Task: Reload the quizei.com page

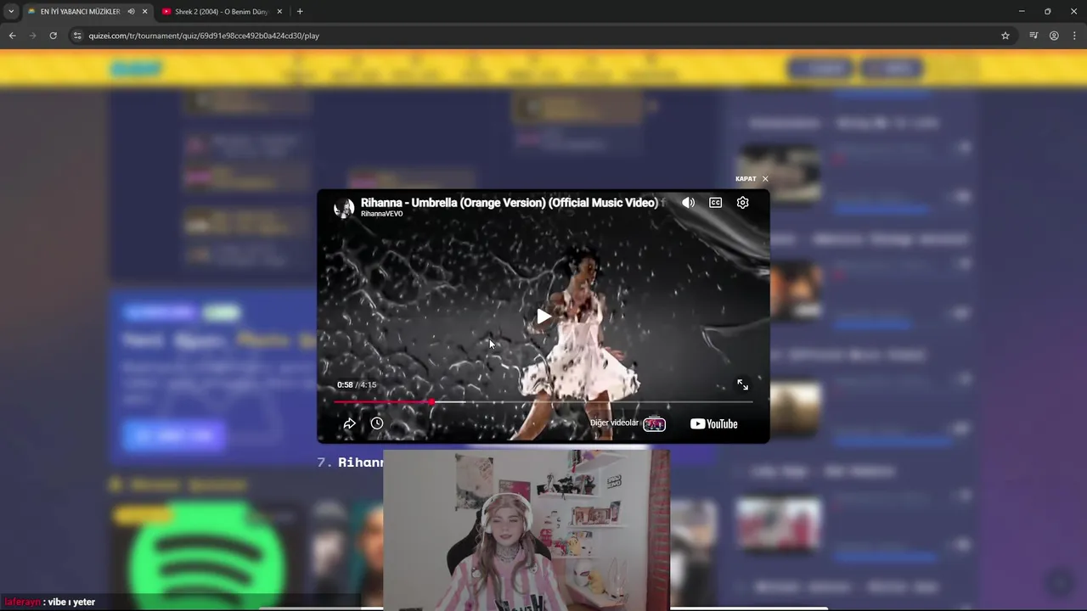Action: 53,36
